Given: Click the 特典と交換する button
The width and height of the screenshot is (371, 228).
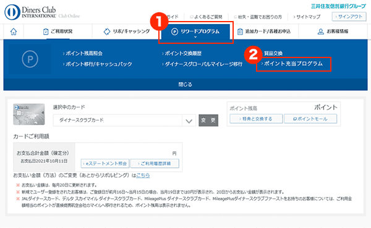Looking at the screenshot, I should click(x=256, y=119).
